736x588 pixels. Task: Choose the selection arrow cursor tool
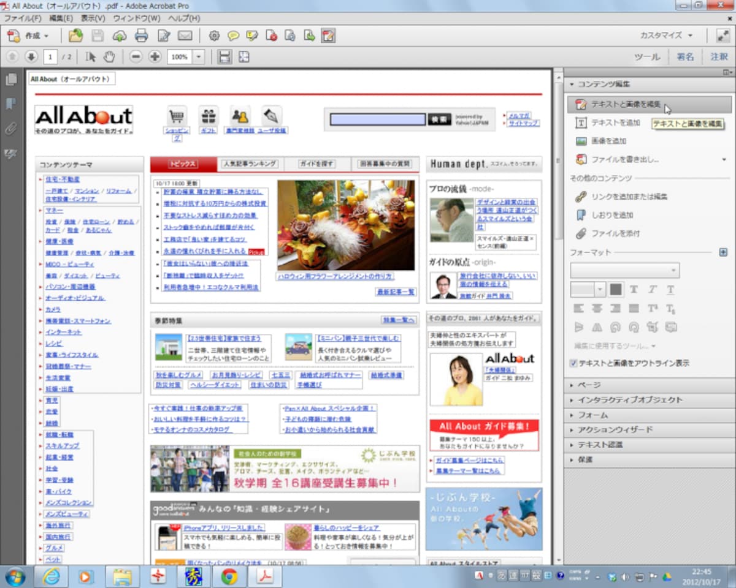coord(91,56)
